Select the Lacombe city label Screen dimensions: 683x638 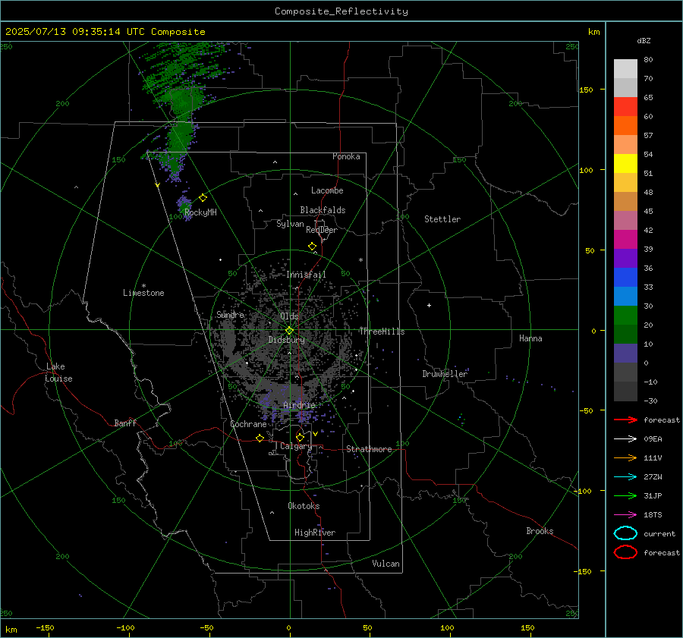coord(327,190)
